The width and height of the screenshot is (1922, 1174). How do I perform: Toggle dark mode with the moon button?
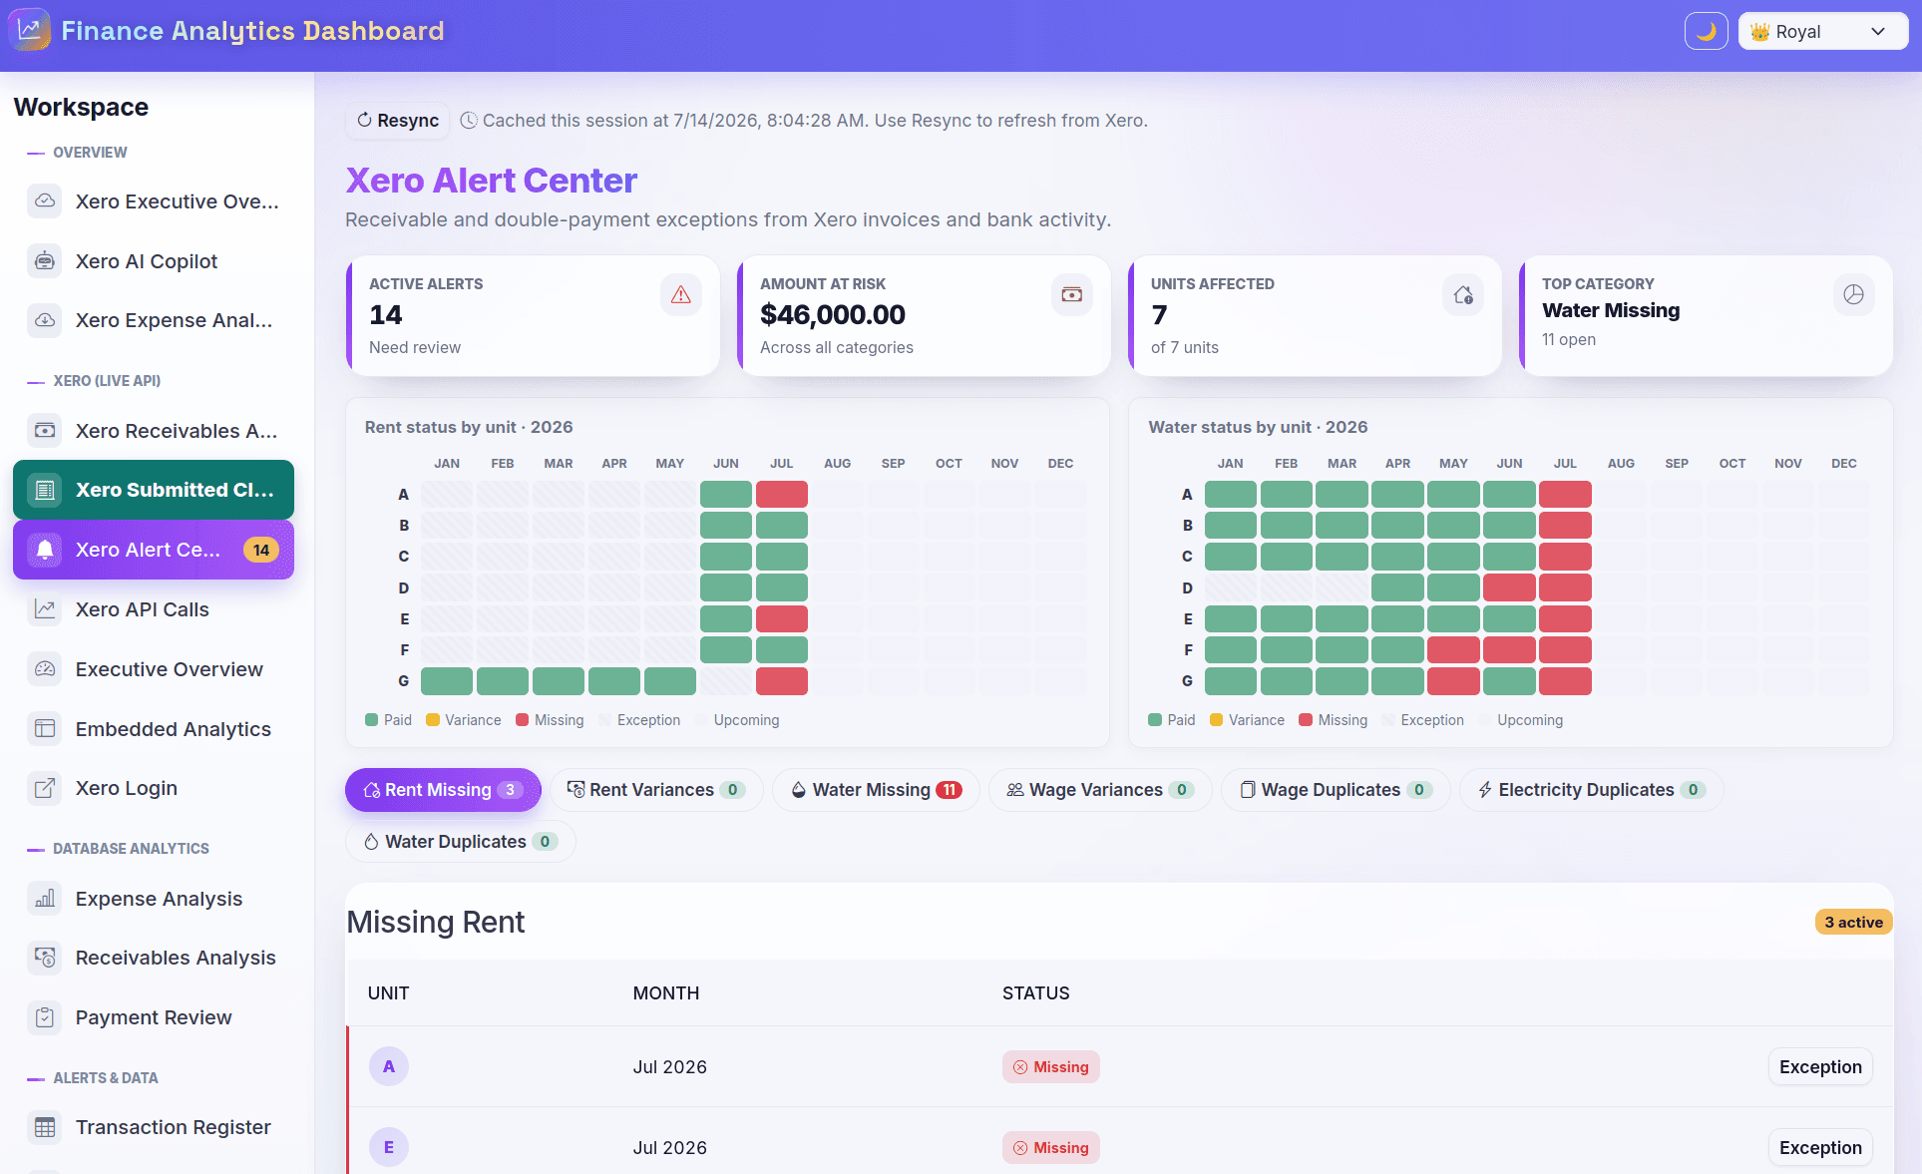pyautogui.click(x=1706, y=32)
